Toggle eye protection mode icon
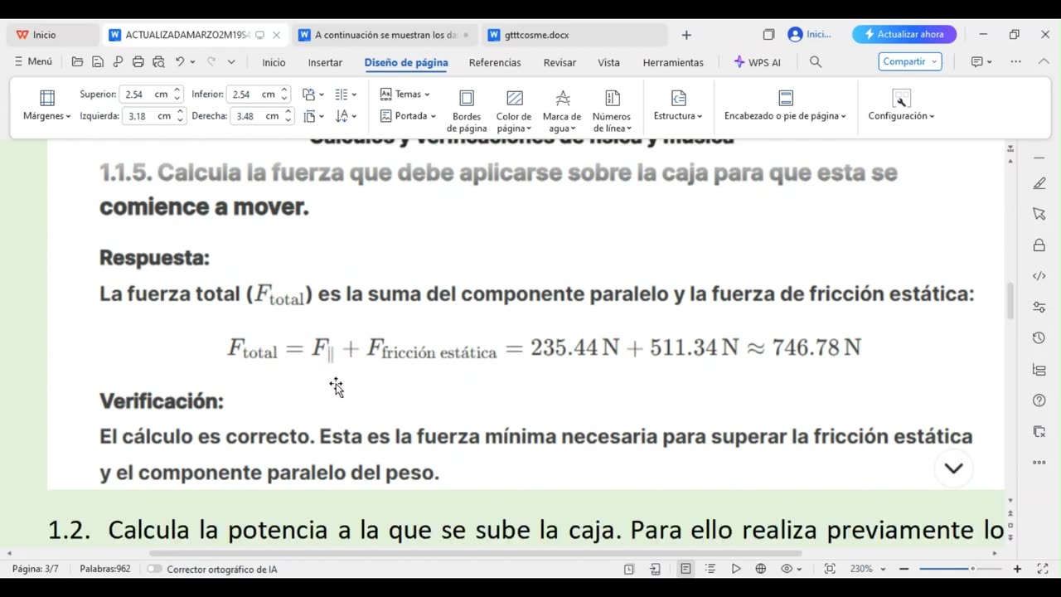 (787, 569)
